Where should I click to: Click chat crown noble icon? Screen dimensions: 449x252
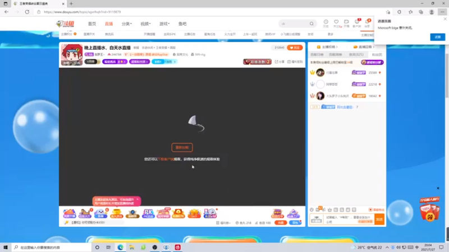(x=329, y=209)
